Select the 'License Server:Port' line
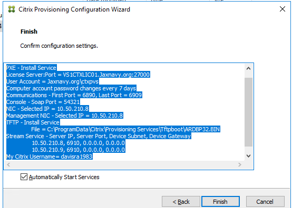Viewport: 292px width, 208px height. (78, 75)
